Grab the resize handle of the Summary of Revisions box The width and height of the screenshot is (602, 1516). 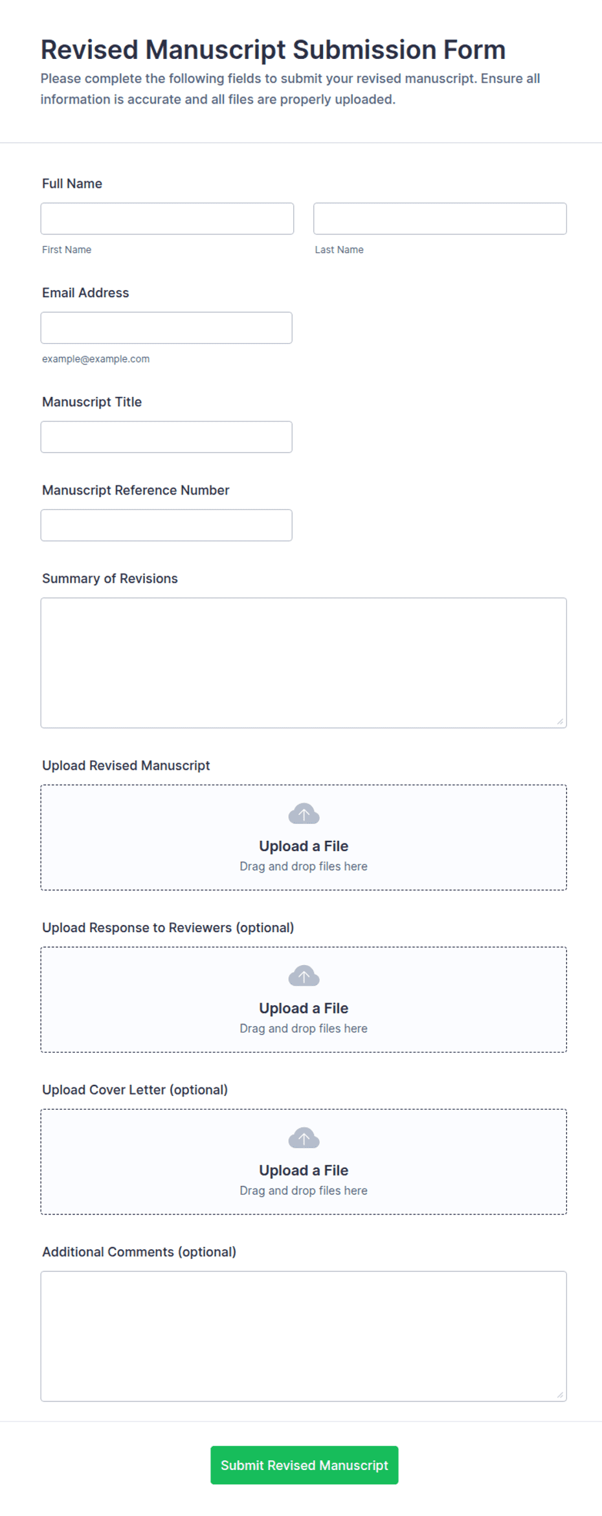click(560, 721)
